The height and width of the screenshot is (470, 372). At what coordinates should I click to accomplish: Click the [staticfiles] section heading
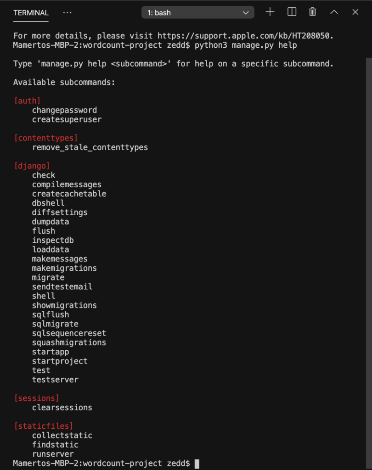tap(44, 426)
